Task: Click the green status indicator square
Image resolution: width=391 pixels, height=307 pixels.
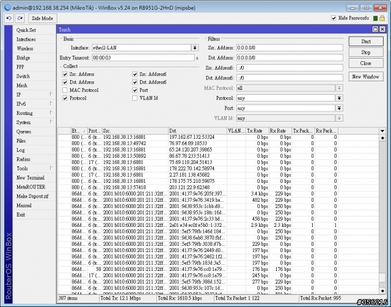Action: [375, 18]
